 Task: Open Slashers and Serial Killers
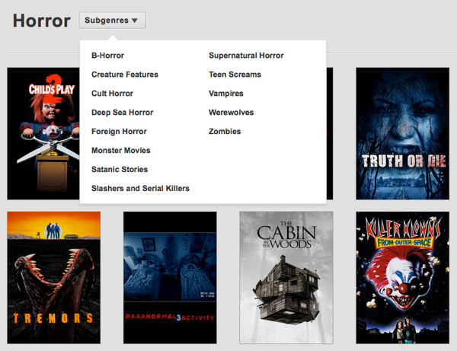click(x=140, y=189)
